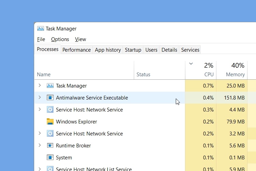The width and height of the screenshot is (256, 171).
Task: Expand the Antimalware Service Executable row
Action: tap(40, 97)
